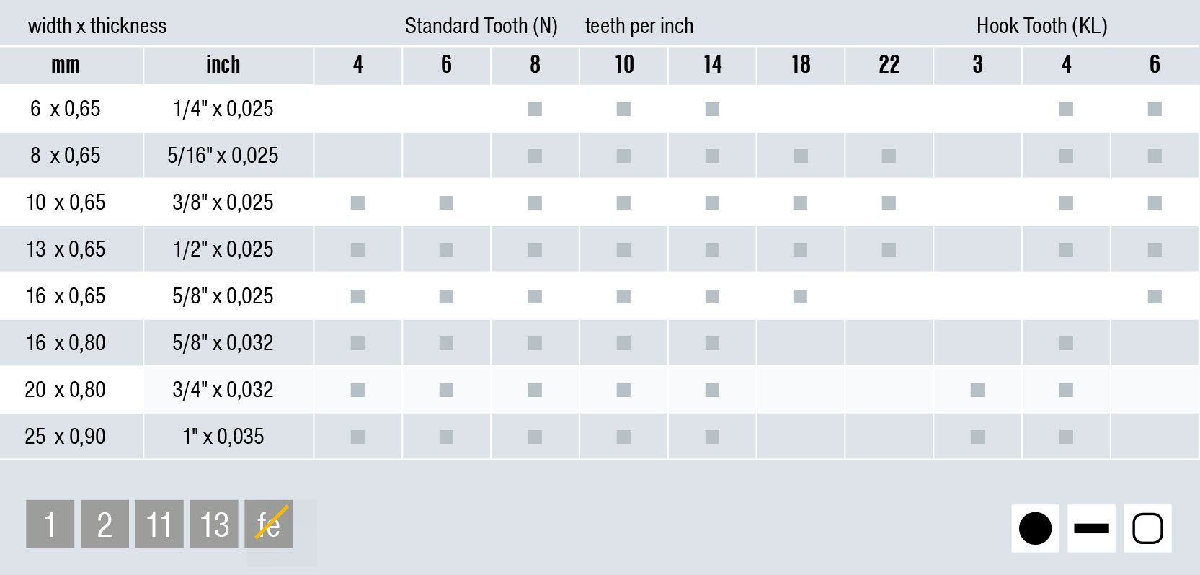This screenshot has width=1200, height=575.
Task: Click the crossed-out fe icon
Action: (269, 524)
